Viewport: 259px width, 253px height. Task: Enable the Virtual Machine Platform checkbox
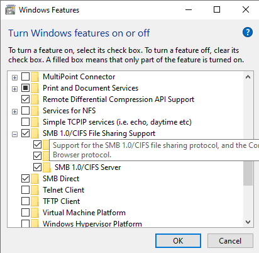25,213
